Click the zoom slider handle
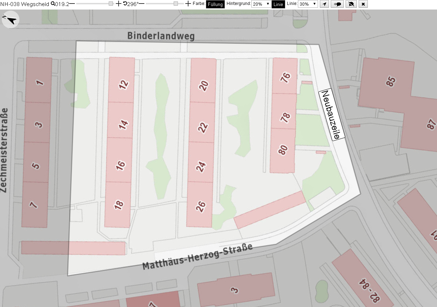 coord(111,4)
